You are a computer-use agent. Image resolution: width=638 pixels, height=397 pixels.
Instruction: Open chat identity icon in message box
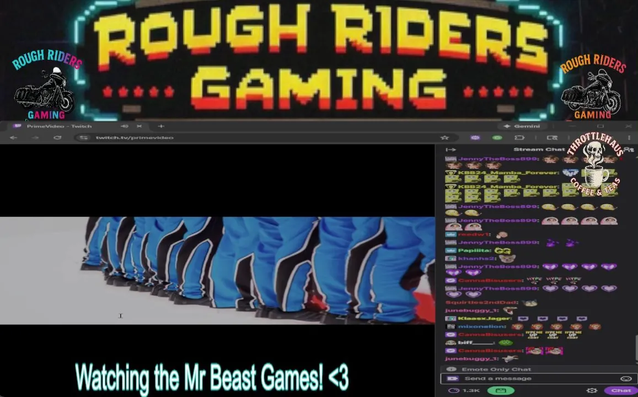452,378
